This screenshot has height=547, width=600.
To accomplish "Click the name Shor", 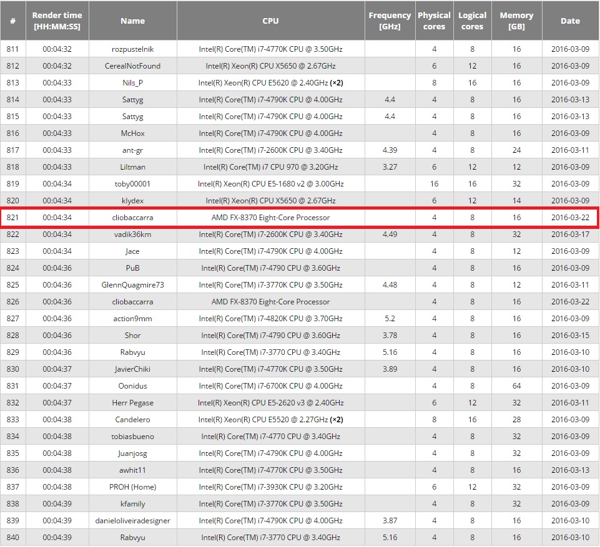I will 132,335.
